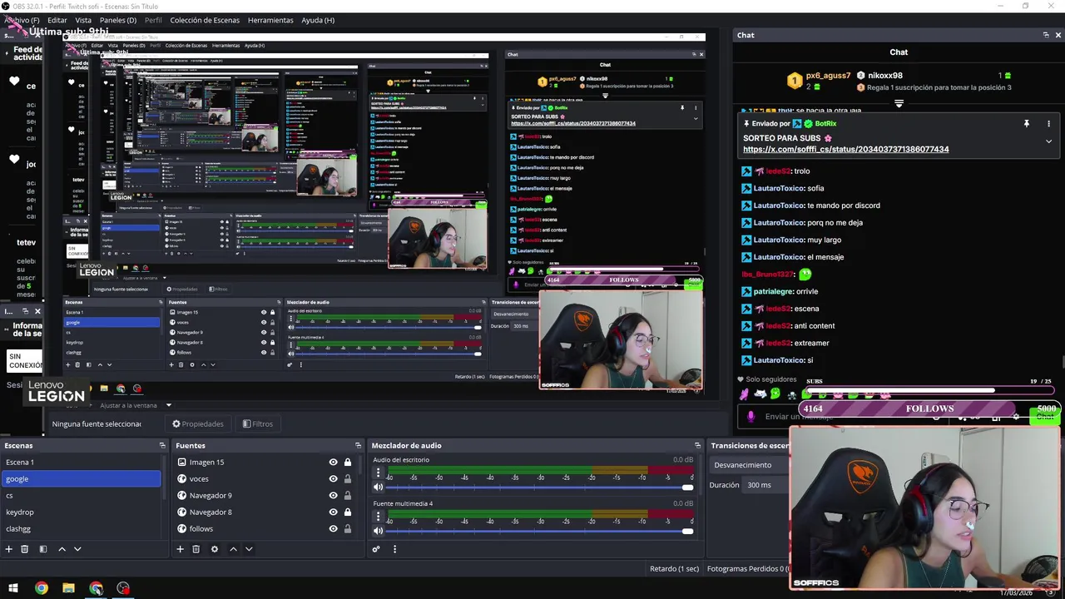
Task: Open File Explorer from the taskbar
Action: [x=69, y=588]
